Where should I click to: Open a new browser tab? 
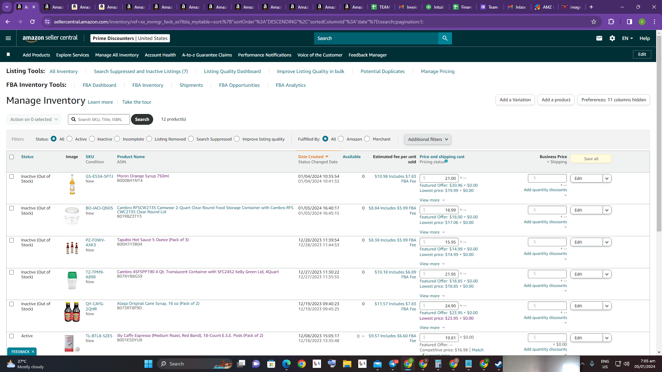(591, 7)
